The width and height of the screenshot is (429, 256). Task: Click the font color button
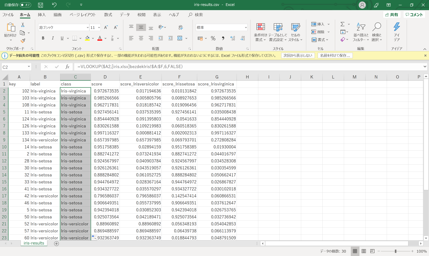100,38
